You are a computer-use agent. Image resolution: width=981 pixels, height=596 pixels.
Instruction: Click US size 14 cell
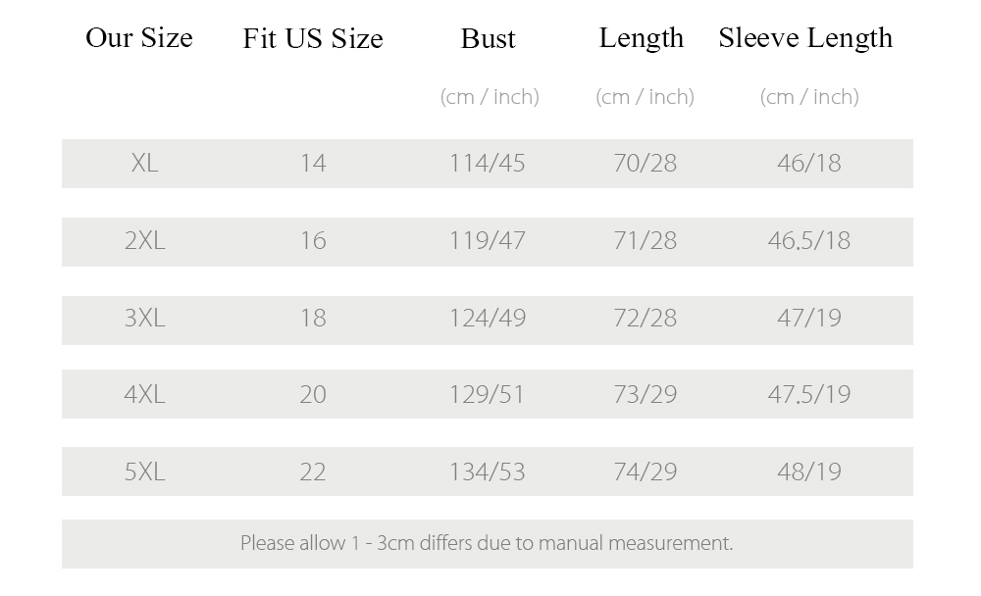coord(313,164)
